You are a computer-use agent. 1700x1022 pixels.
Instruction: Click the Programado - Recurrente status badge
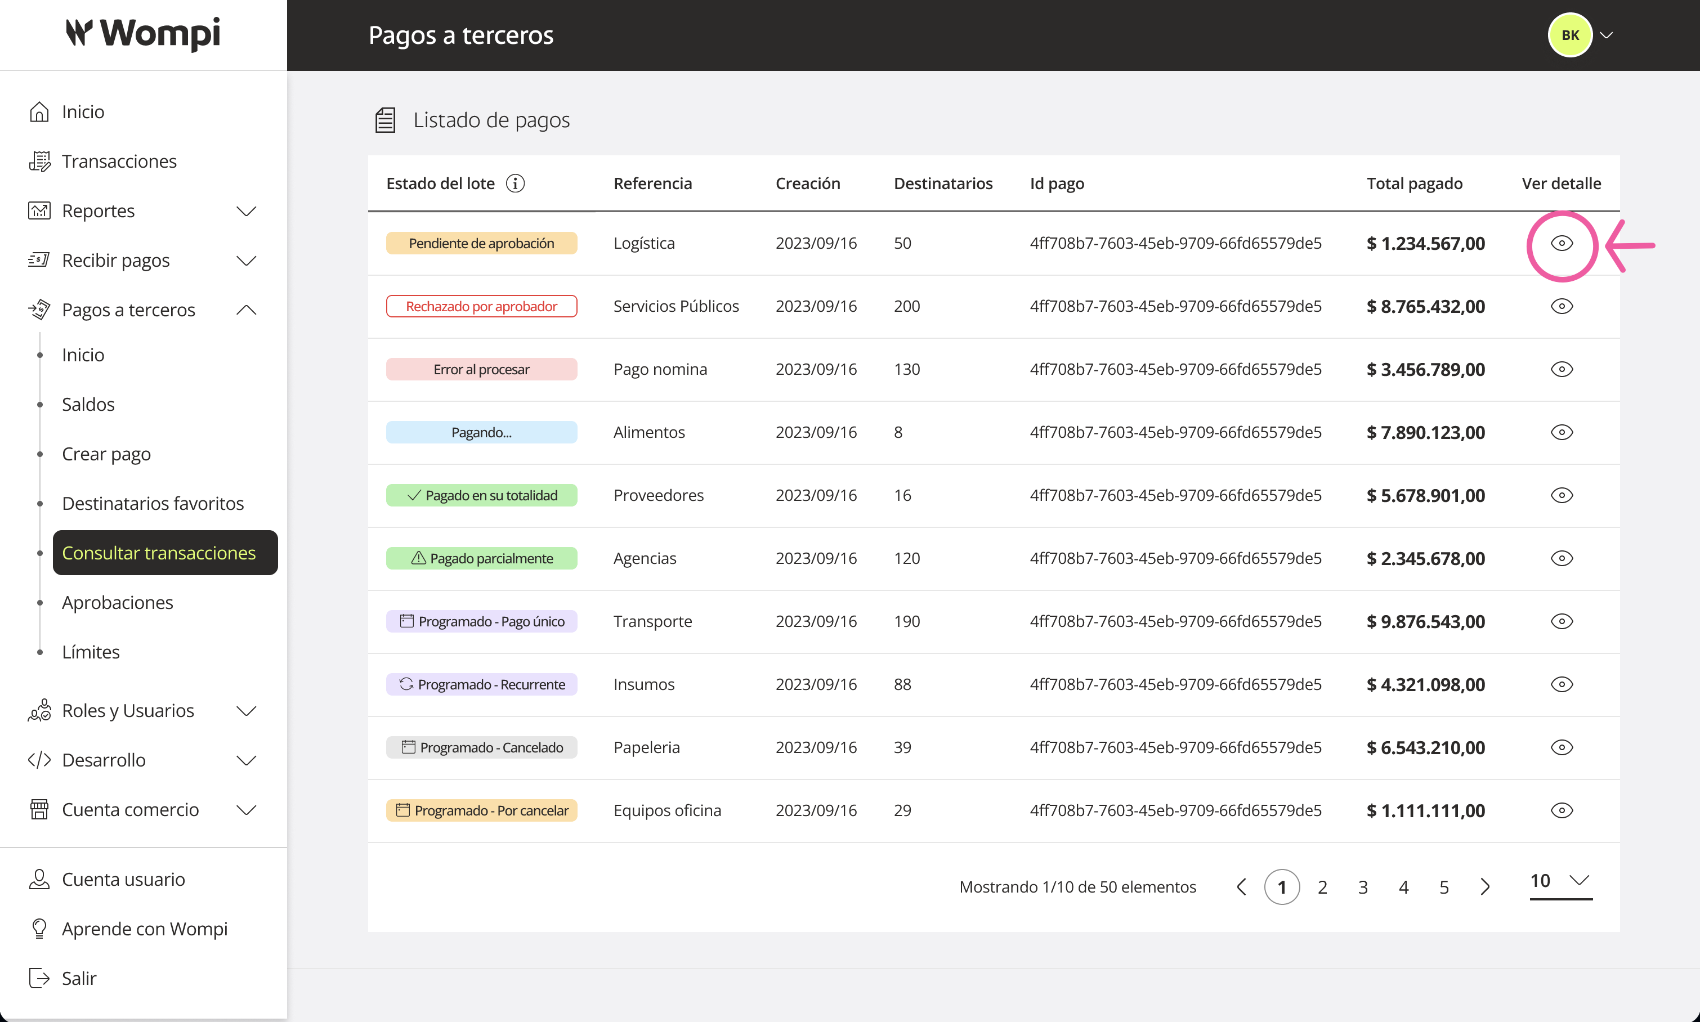pos(481,684)
